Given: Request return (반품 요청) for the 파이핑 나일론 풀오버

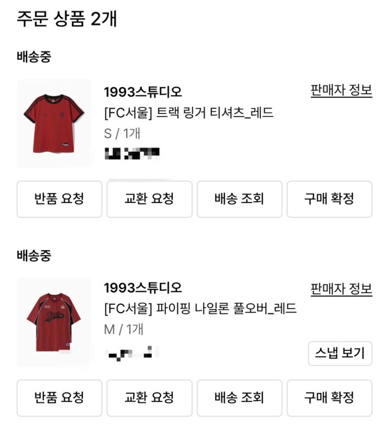Looking at the screenshot, I should pos(59,397).
